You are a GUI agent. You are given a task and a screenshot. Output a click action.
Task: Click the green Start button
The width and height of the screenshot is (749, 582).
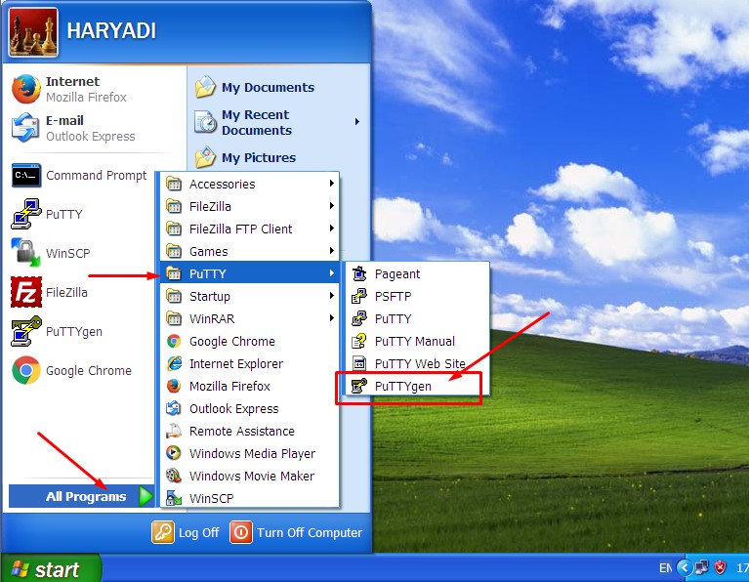click(51, 569)
